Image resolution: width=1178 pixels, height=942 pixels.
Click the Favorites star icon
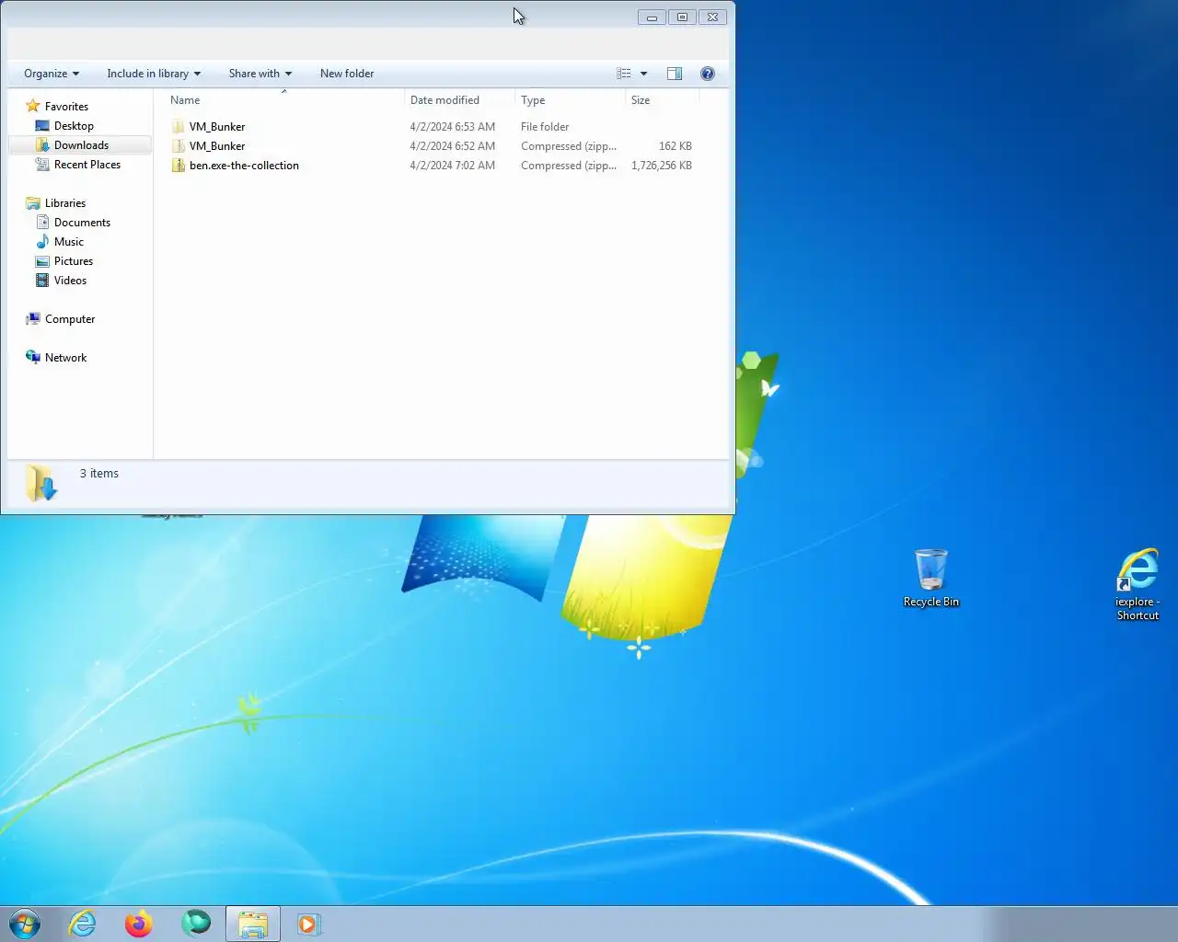pyautogui.click(x=33, y=106)
